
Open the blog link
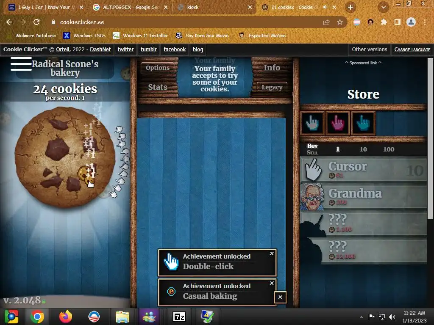(198, 50)
